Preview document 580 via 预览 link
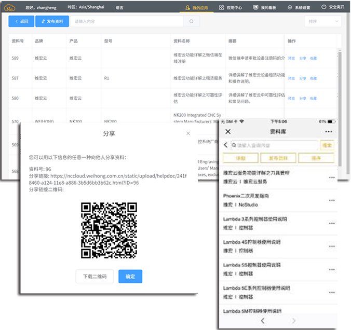The image size is (351, 330). point(291,99)
